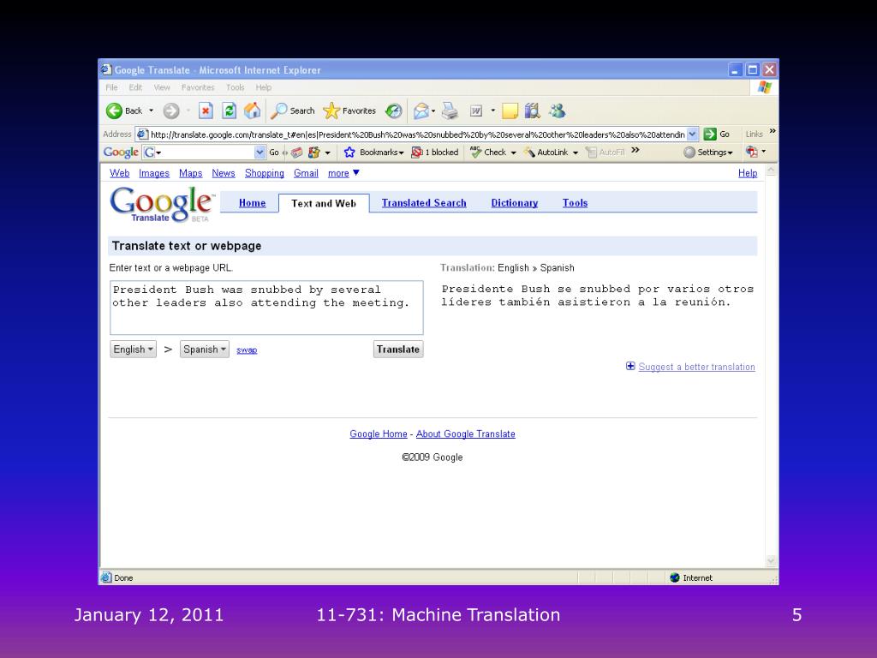Open the About Google Translate link
Image resolution: width=877 pixels, height=658 pixels.
click(466, 434)
